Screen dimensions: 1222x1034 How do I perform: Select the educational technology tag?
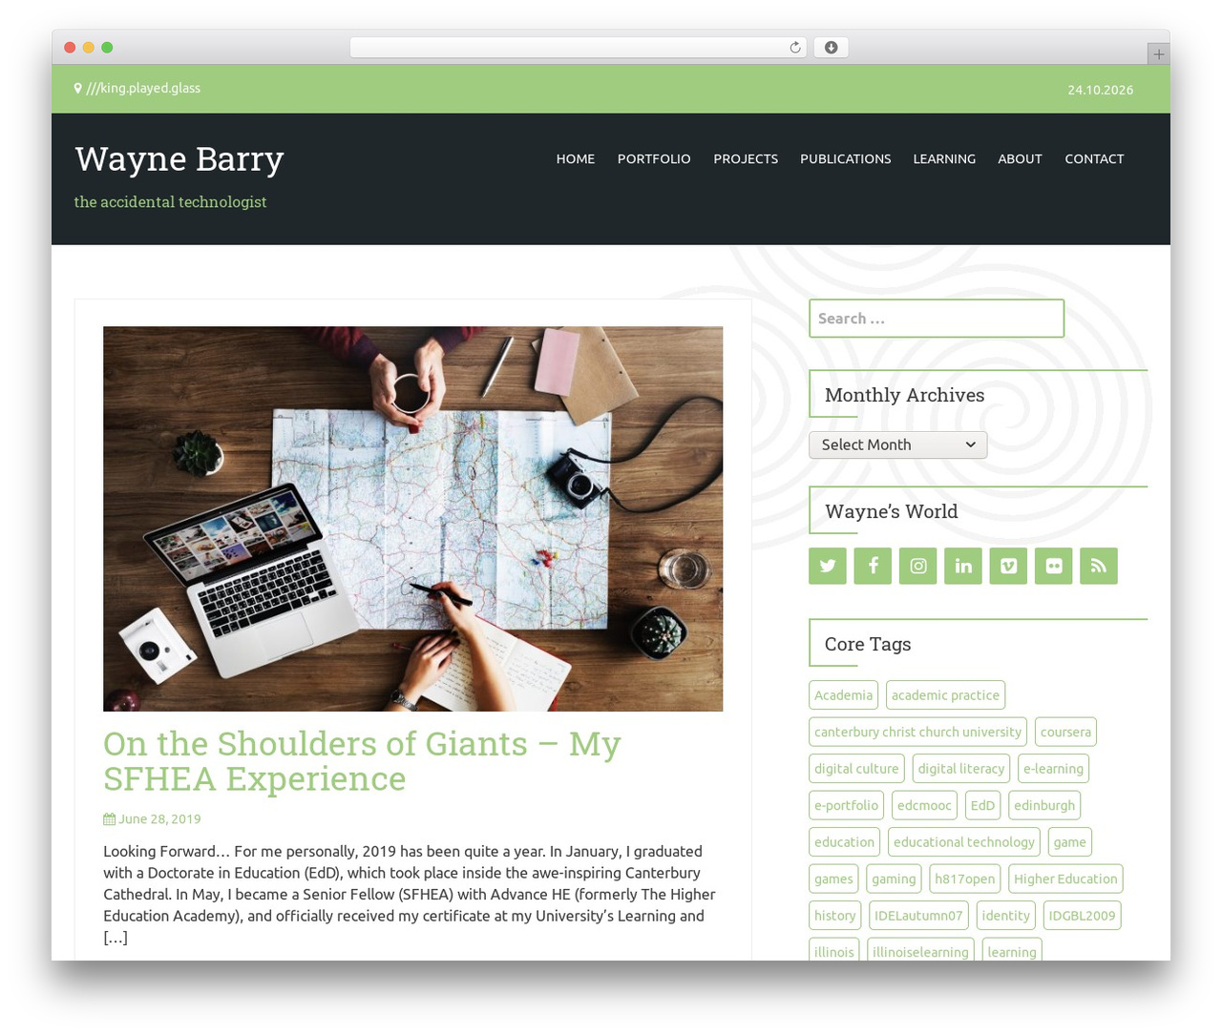pos(964,842)
